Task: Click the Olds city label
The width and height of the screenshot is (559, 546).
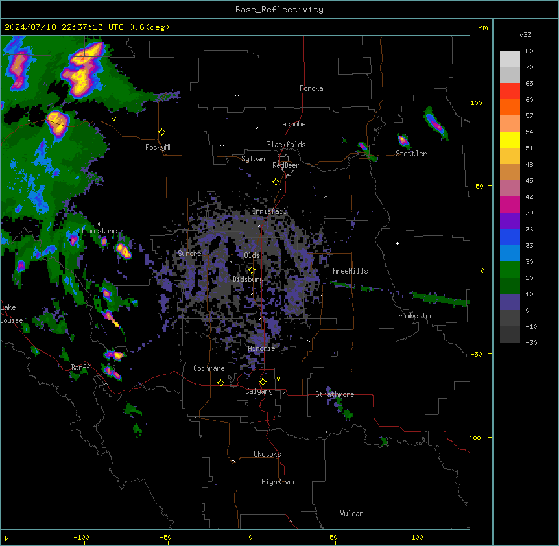Action: [252, 255]
